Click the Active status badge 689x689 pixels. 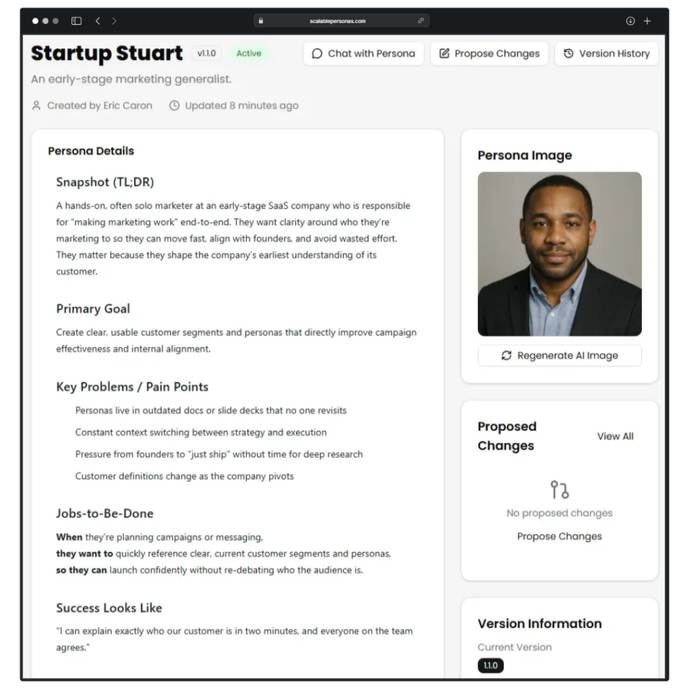point(249,53)
